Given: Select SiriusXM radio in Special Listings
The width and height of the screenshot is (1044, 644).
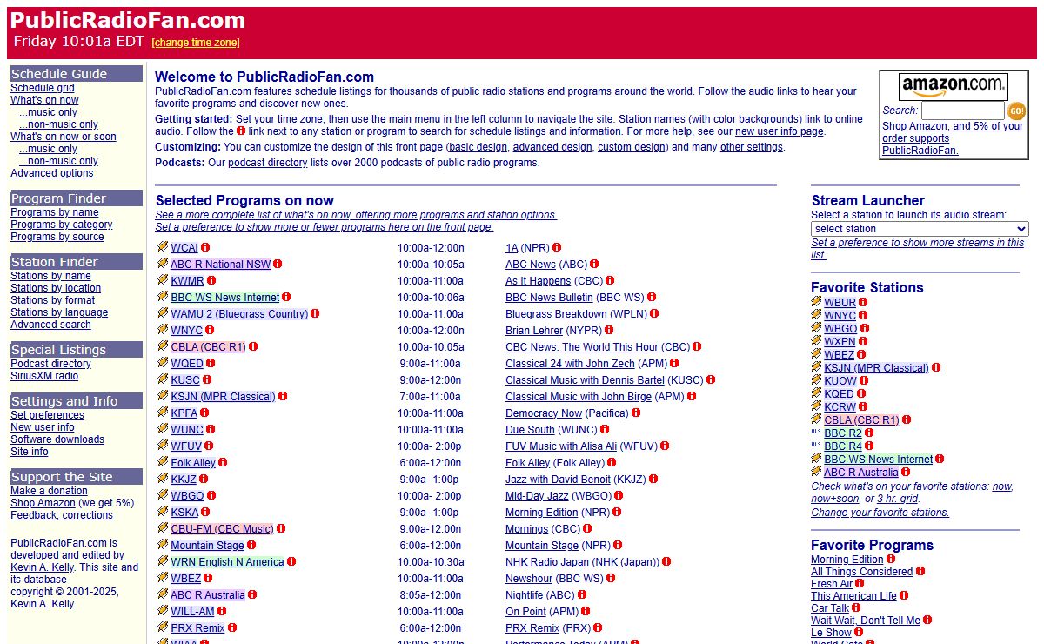Looking at the screenshot, I should 44,376.
